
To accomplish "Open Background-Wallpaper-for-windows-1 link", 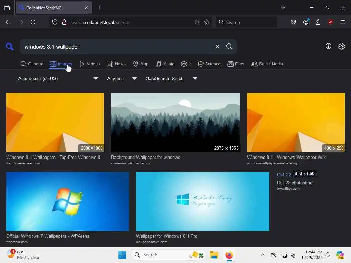I will tap(147, 157).
